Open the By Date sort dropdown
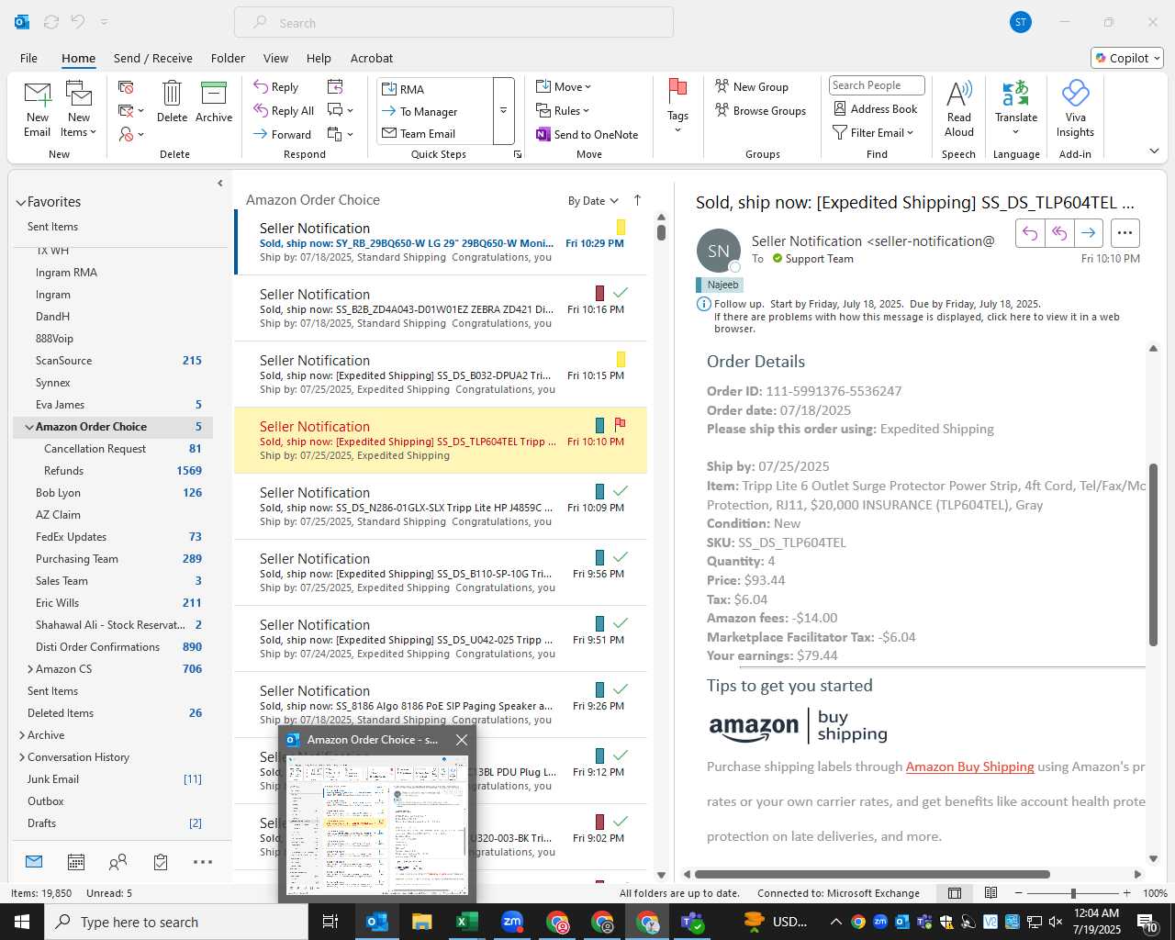Image resolution: width=1175 pixels, height=940 pixels. (x=593, y=201)
